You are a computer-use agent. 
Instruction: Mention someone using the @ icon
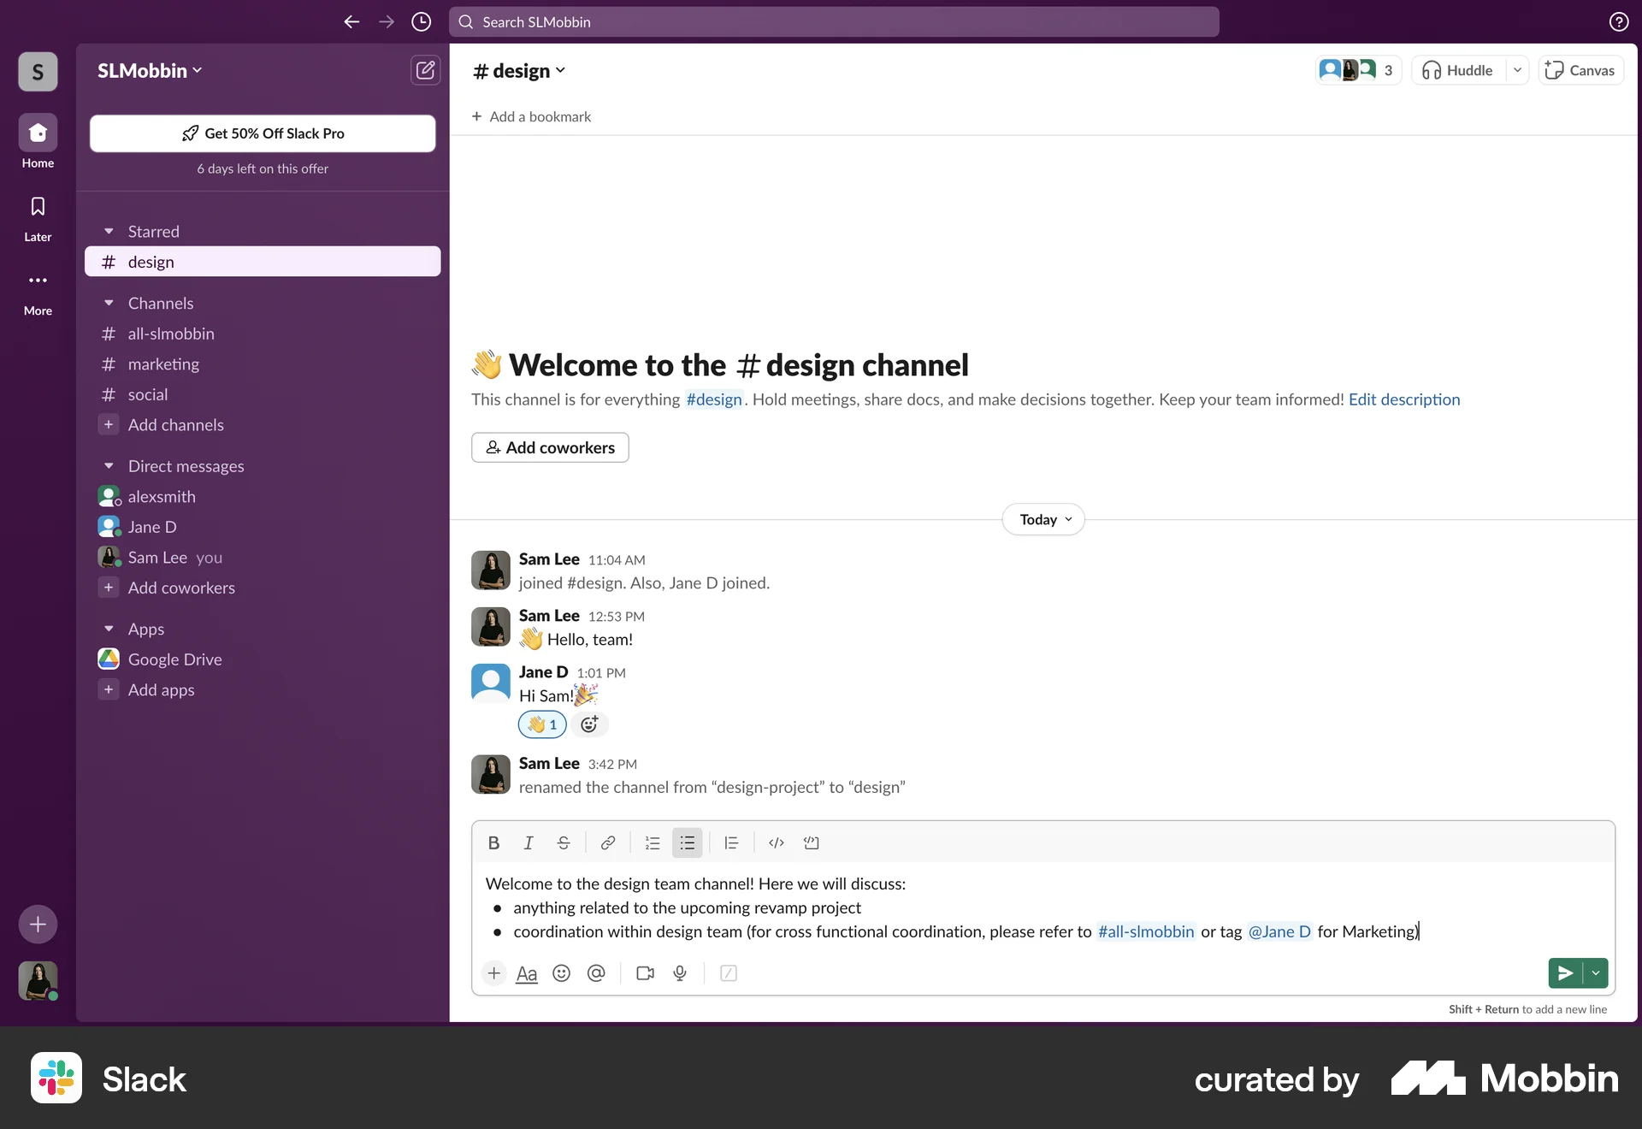pyautogui.click(x=596, y=973)
